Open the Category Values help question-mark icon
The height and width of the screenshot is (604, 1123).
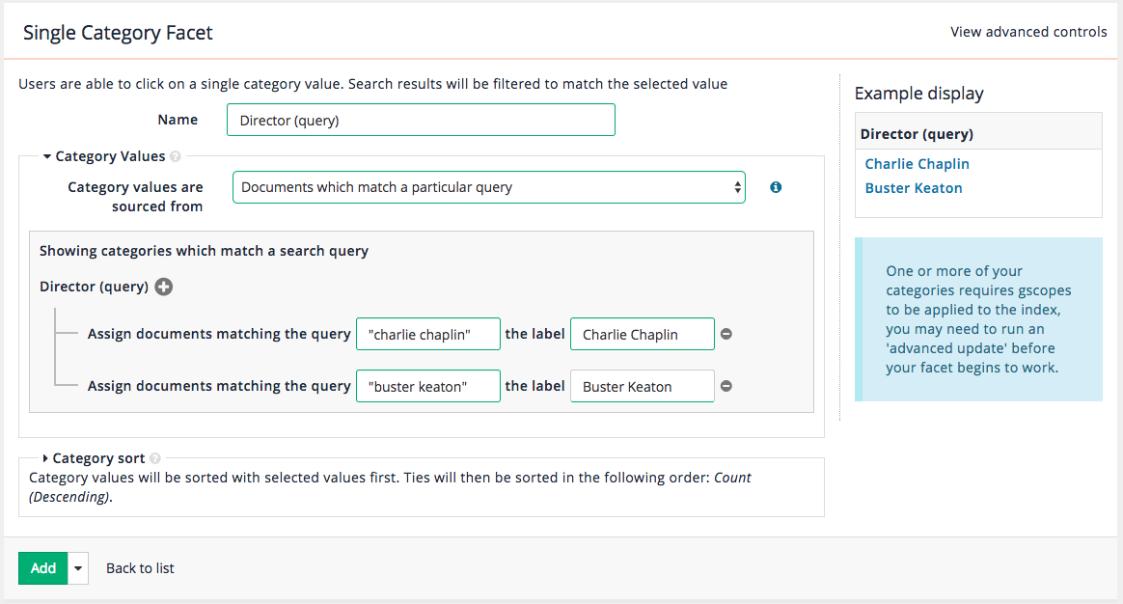point(177,155)
